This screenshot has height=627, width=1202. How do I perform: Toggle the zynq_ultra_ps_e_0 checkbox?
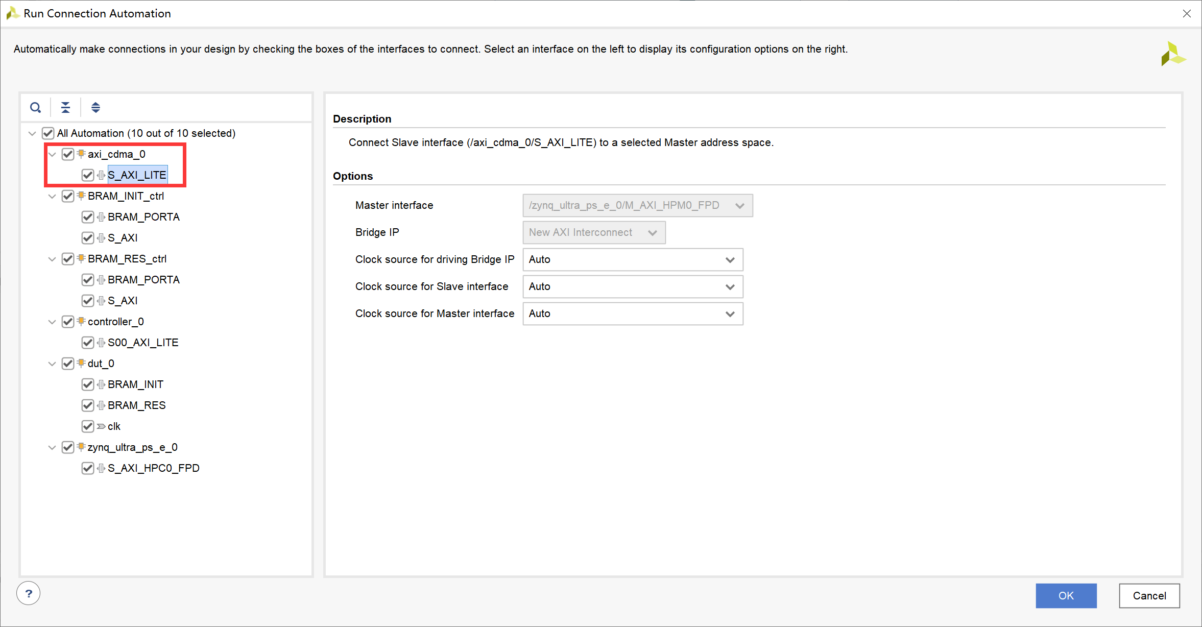pos(68,447)
